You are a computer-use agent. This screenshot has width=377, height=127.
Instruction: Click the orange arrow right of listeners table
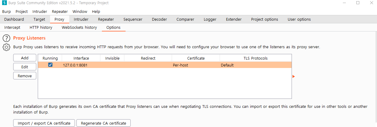pos(294,77)
